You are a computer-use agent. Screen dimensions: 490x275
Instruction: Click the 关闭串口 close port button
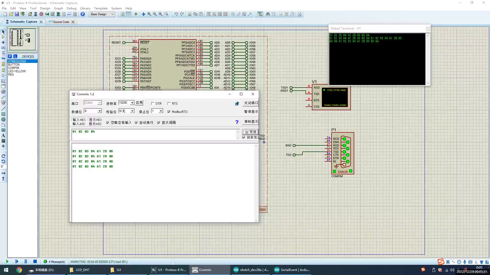(251, 103)
